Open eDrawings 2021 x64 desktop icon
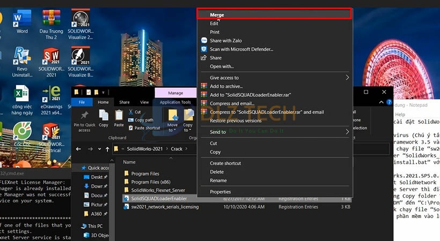The image size is (440, 241). (x=52, y=100)
